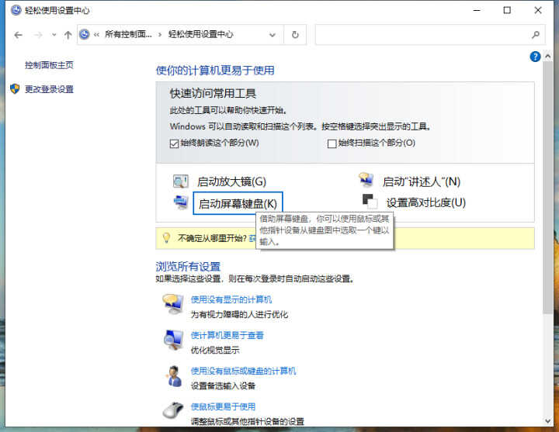Click the search magnifier icon
This screenshot has height=432, width=559.
click(x=535, y=35)
